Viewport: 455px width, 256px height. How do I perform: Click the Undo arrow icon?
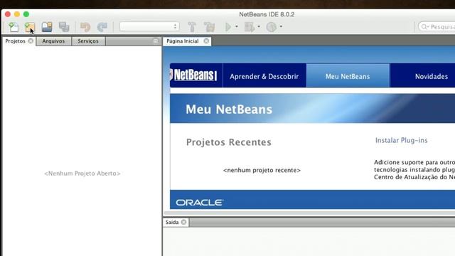(x=85, y=27)
